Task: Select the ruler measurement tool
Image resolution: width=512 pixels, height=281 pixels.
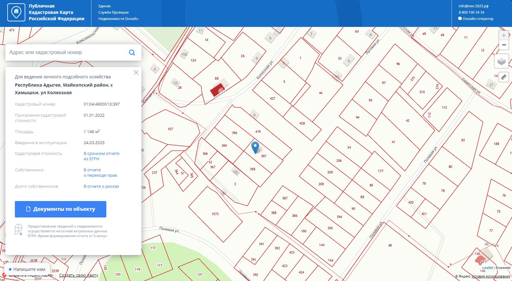Action: point(503,77)
